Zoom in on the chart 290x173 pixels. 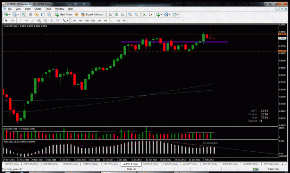pyautogui.click(x=130, y=14)
